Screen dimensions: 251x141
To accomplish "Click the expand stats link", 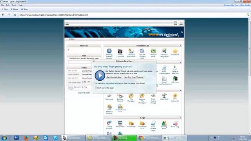I will 84,93.
